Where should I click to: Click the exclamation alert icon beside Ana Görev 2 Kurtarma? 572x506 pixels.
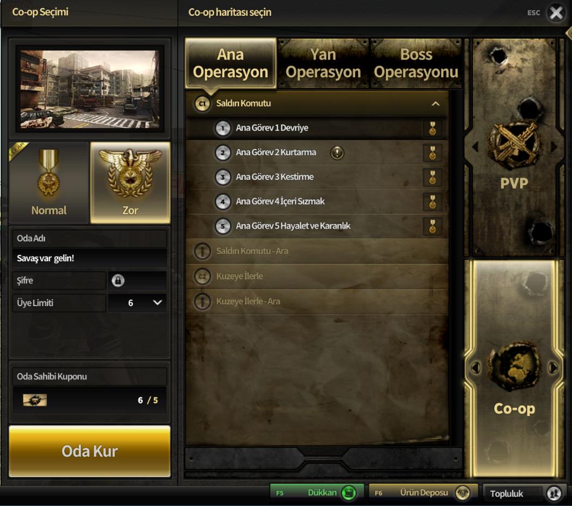pos(337,153)
